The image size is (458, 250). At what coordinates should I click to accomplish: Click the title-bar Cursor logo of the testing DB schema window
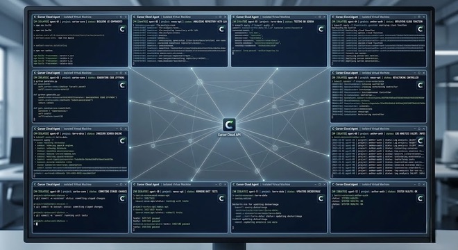tap(234, 17)
